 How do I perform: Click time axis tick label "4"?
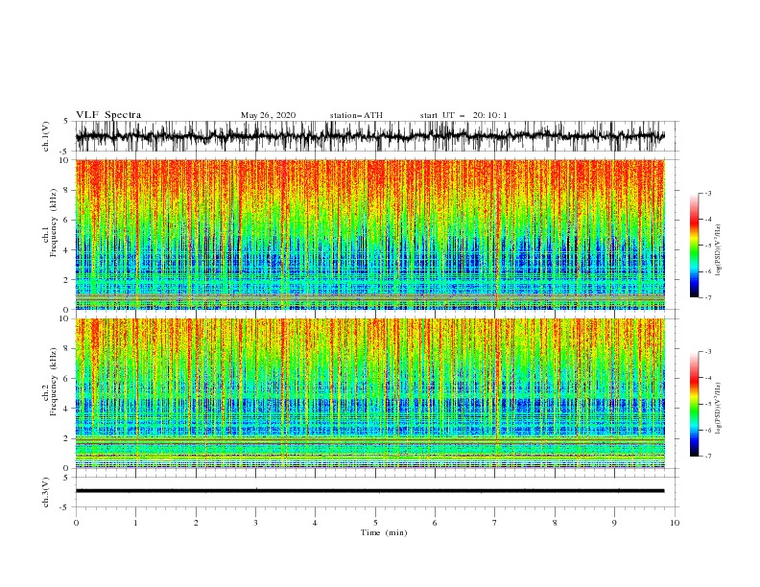point(315,523)
